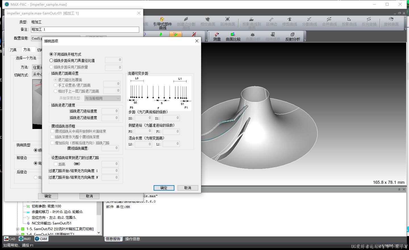Click the F1 侧壁进给 input field

point(171,132)
